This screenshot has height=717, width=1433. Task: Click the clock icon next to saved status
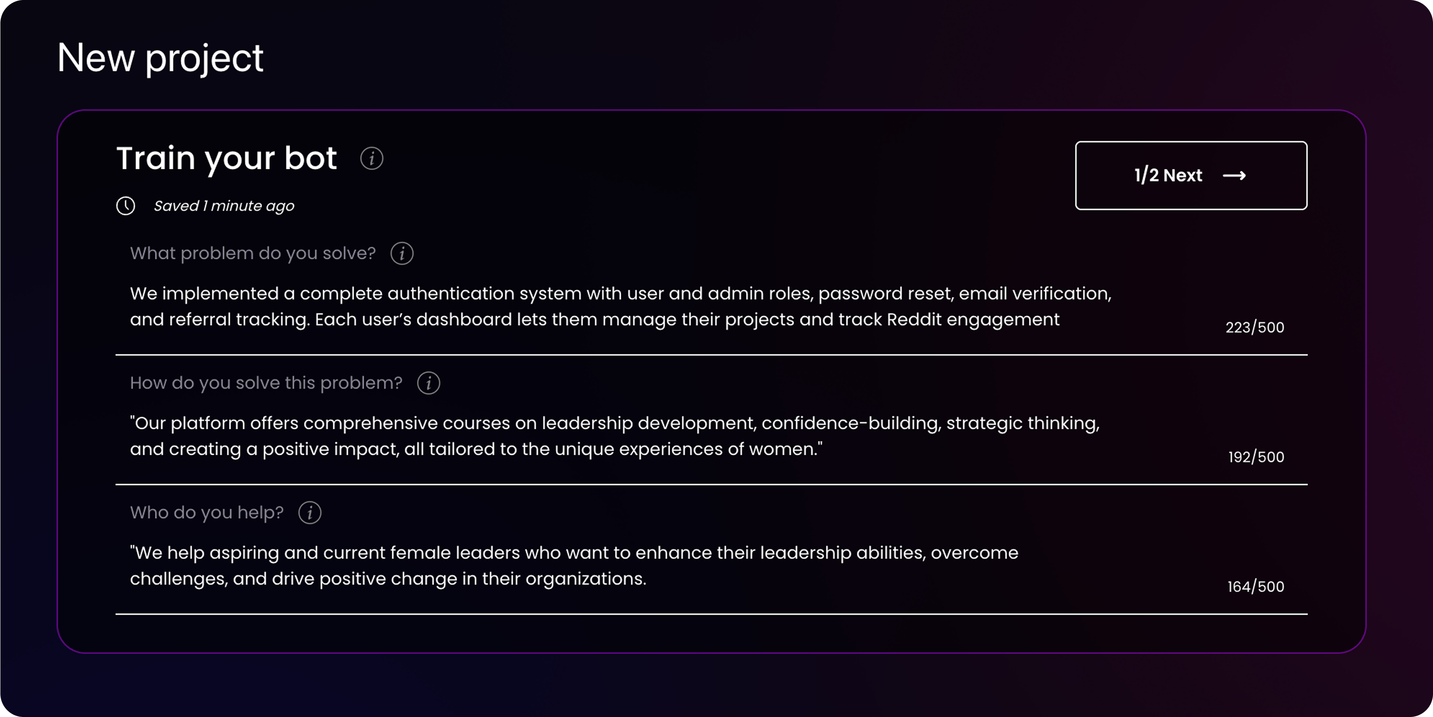tap(126, 206)
